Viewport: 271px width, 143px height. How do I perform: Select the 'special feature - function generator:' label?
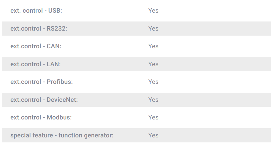click(x=62, y=135)
